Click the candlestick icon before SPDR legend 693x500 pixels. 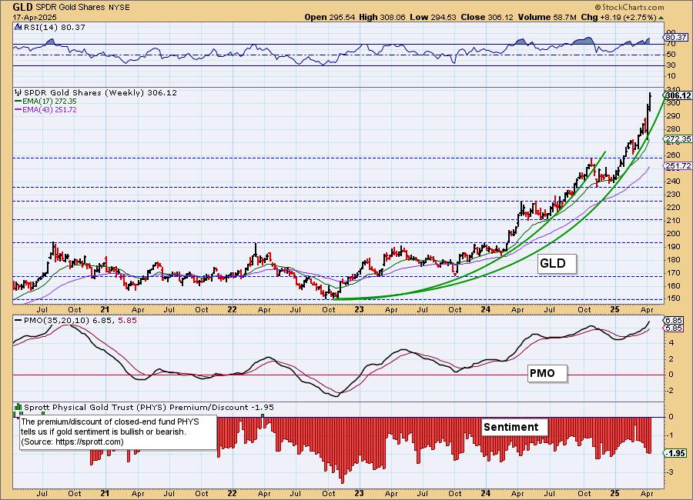click(18, 93)
